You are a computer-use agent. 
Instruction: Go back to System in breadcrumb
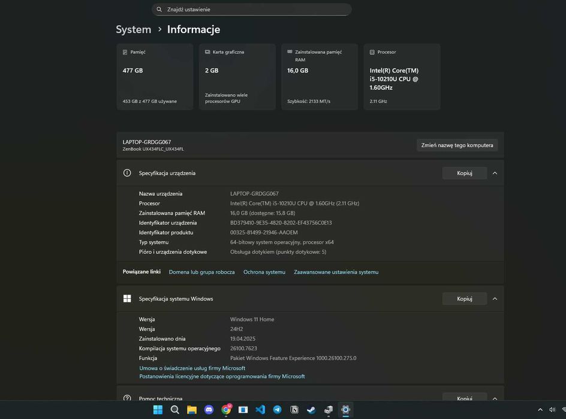click(133, 29)
